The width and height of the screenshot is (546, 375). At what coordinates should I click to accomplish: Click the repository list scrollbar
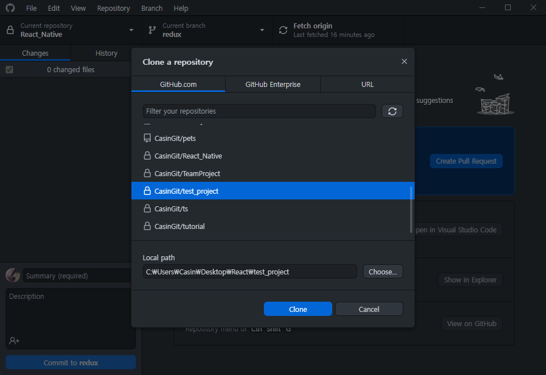[411, 210]
